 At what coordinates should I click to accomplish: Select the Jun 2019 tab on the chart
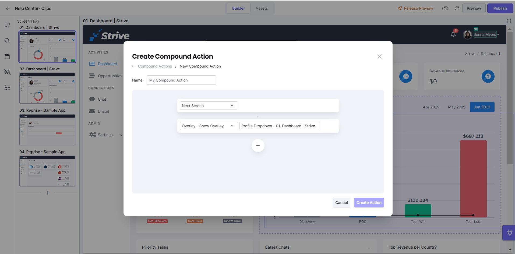click(x=482, y=107)
